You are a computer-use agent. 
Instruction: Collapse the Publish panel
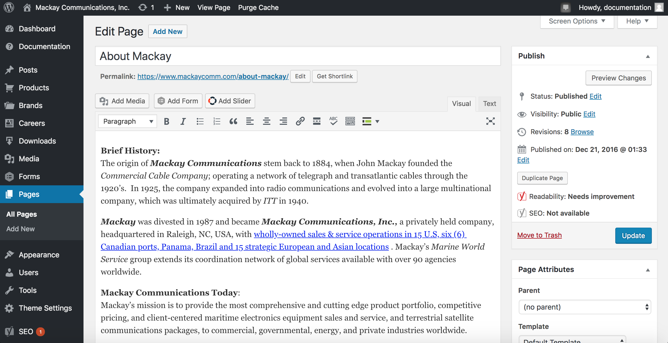[648, 56]
